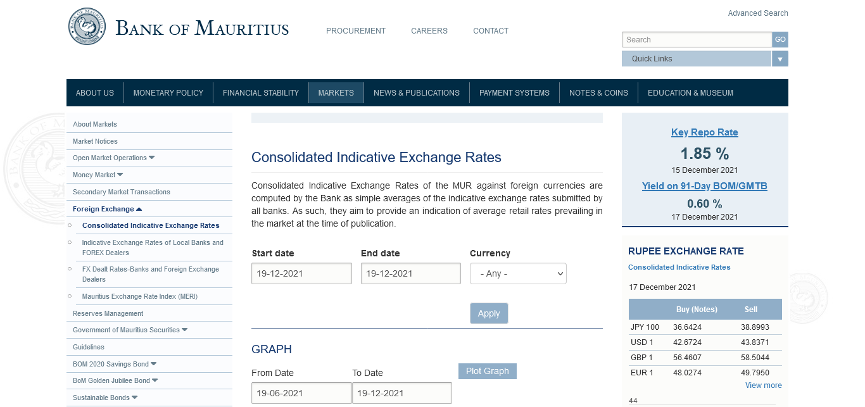865x407 pixels.
Task: Go to Advanced Search
Action: (x=757, y=13)
